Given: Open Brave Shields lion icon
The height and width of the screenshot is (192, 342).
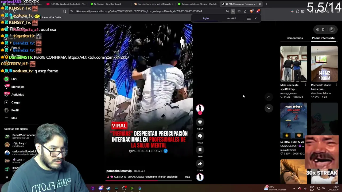Looking at the screenshot, I should pos(252,11).
